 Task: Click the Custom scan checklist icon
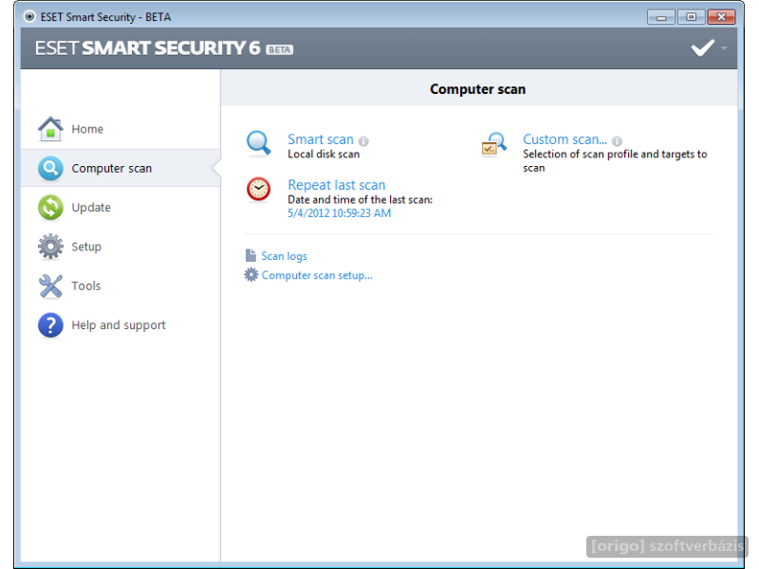tap(493, 144)
